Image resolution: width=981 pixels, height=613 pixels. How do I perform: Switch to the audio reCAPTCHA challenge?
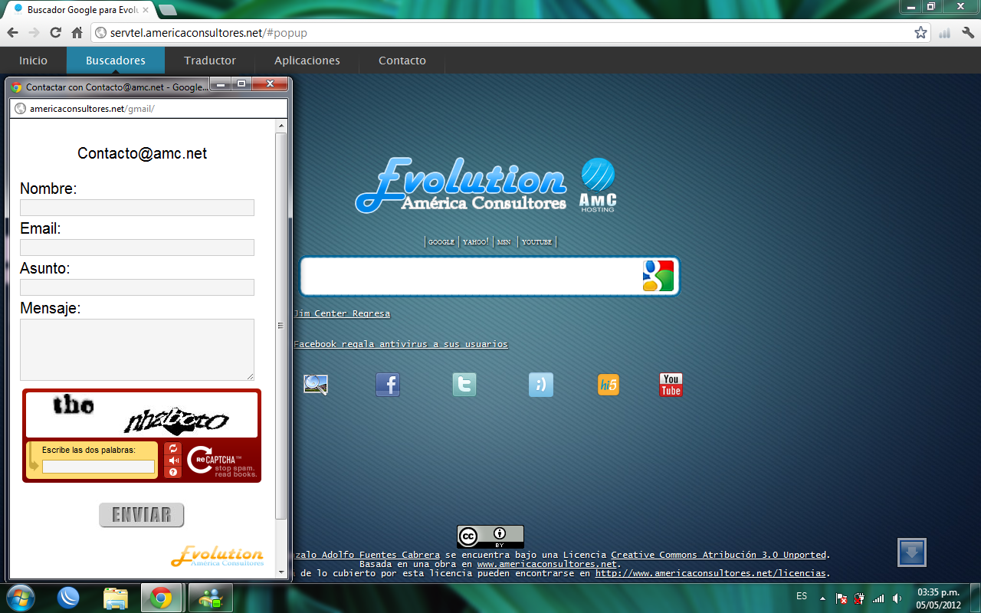173,460
